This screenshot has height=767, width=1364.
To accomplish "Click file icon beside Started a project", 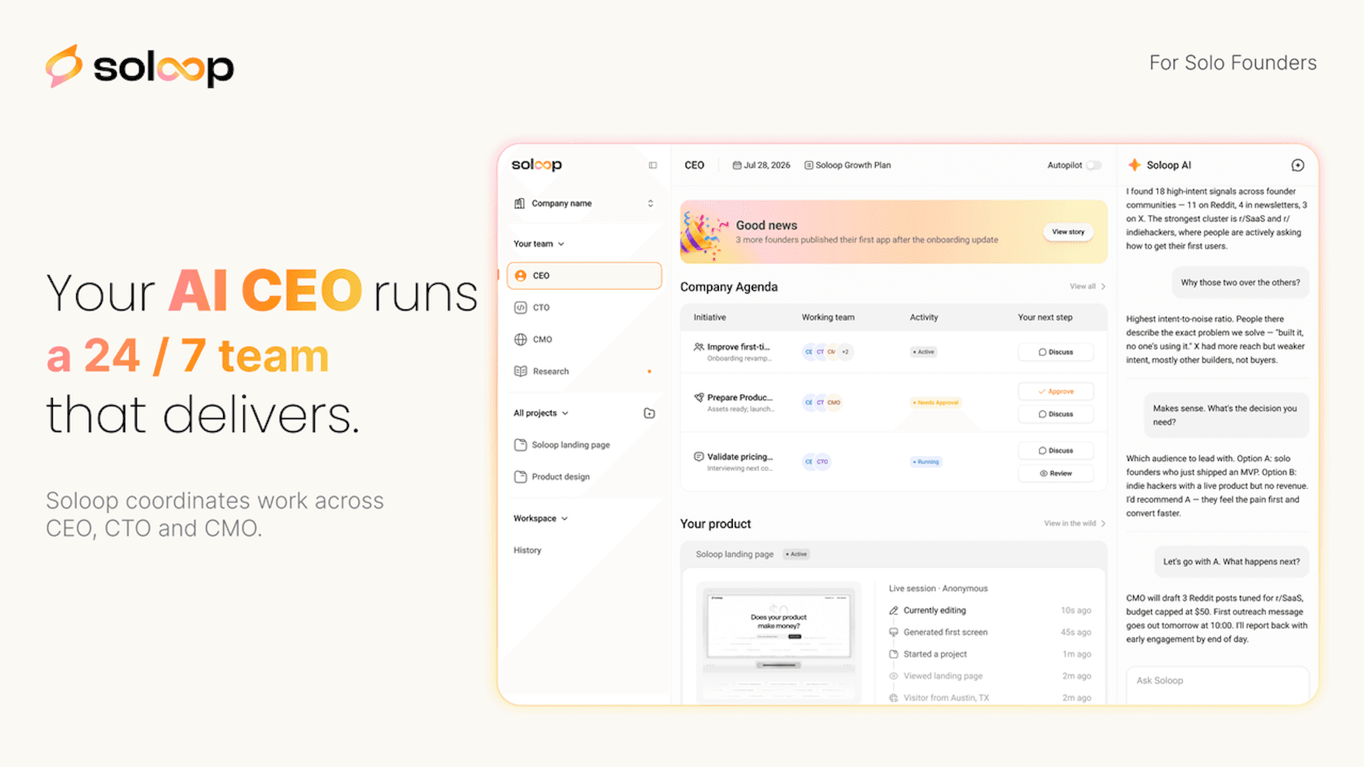I will (894, 654).
